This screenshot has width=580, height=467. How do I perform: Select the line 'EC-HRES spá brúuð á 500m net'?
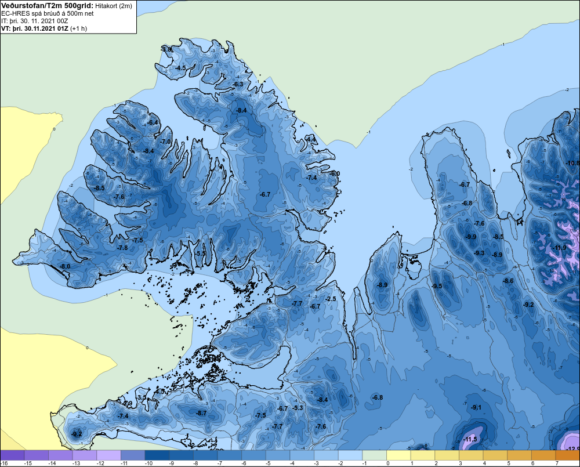coord(48,14)
